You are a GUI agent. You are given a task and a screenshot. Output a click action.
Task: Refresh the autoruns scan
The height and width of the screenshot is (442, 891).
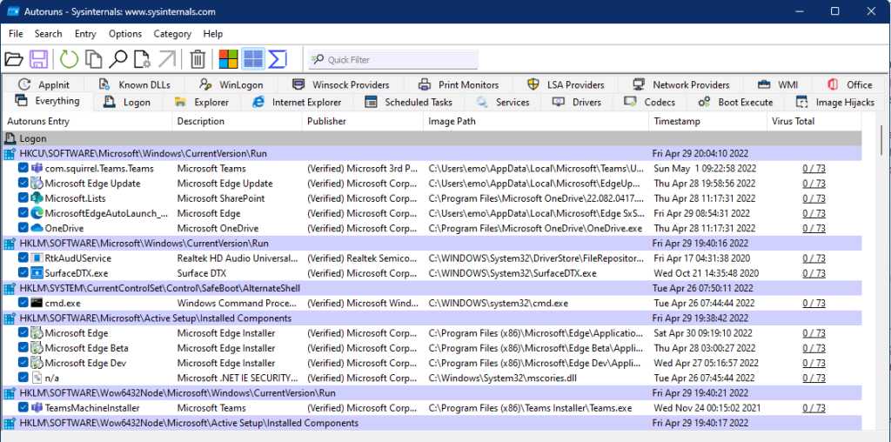[x=68, y=59]
